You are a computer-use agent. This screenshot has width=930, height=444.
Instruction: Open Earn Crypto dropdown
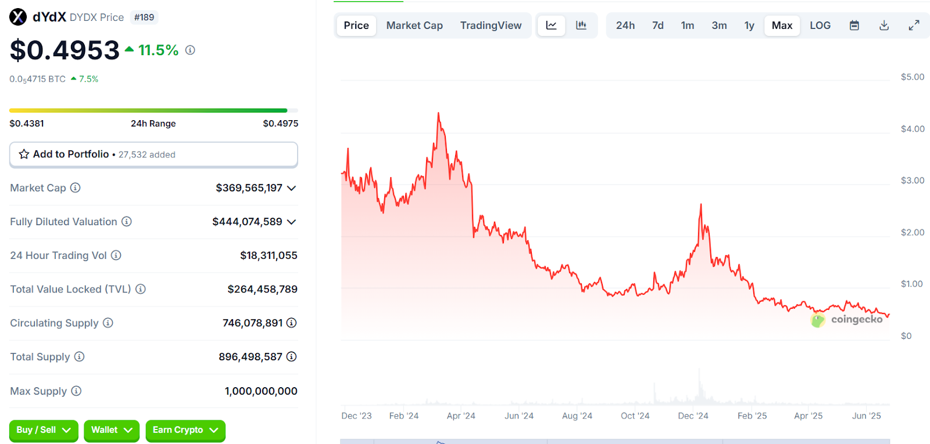(x=185, y=430)
